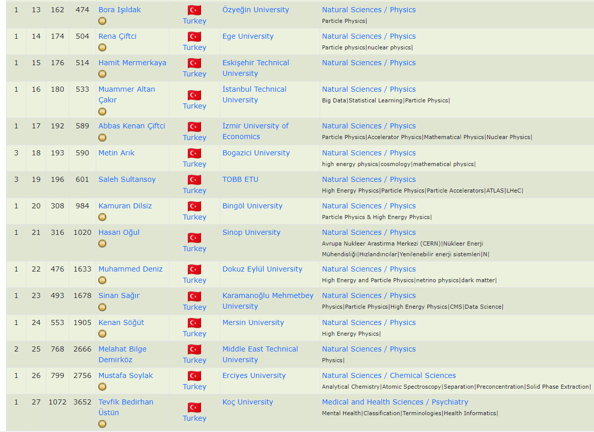The image size is (594, 432).
Task: Visit Muammer Altan Çakır's profile
Action: point(127,94)
